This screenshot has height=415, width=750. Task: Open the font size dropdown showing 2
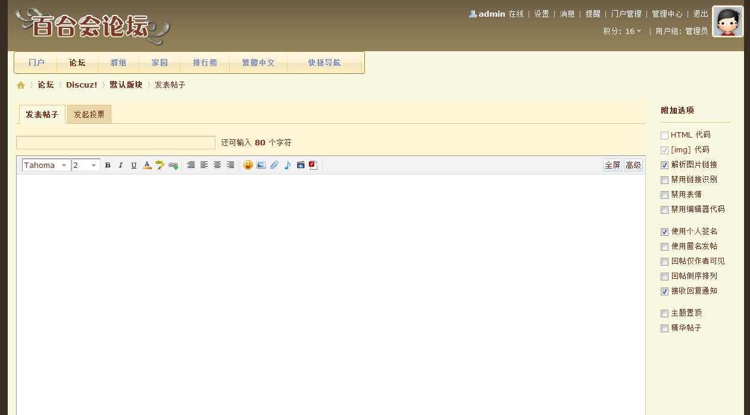click(x=86, y=166)
